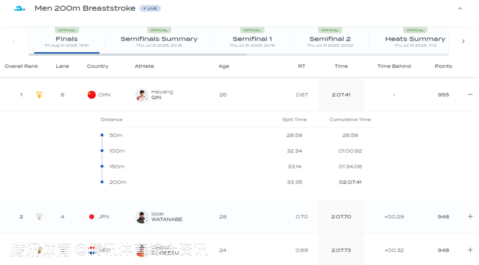The image size is (479, 265).
Task: Click the JPN country code
Action: tap(103, 217)
